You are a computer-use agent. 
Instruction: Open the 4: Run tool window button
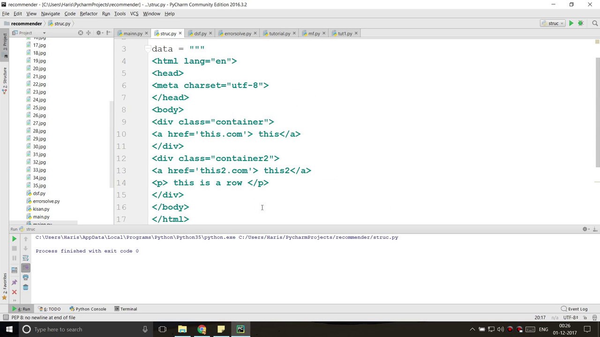click(x=21, y=309)
